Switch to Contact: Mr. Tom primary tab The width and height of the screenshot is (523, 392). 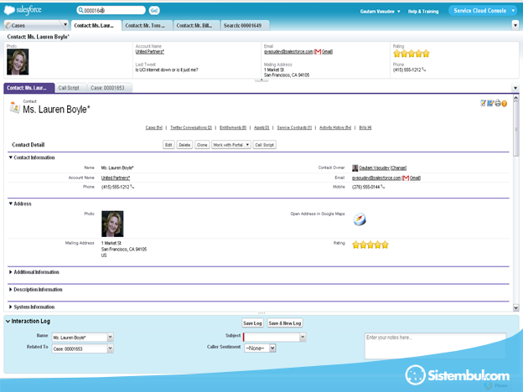[148, 25]
